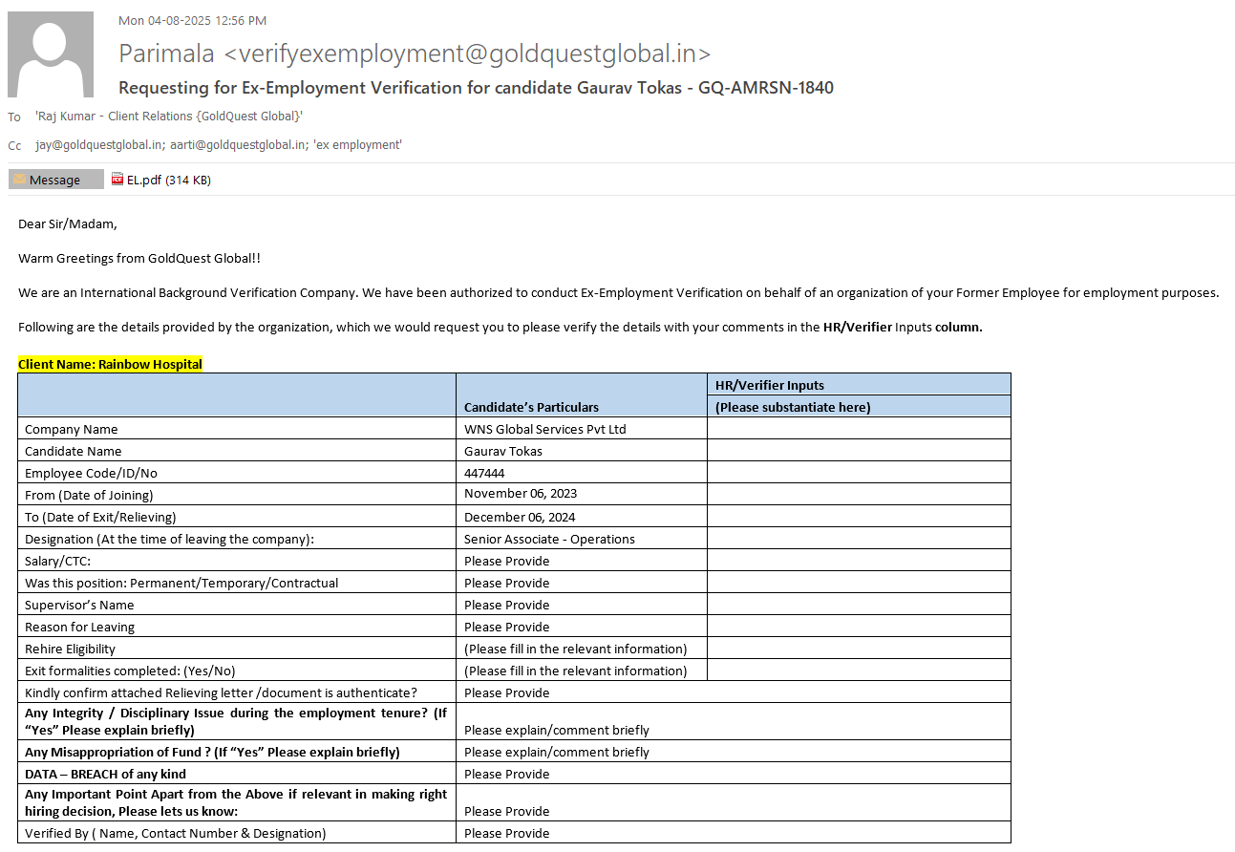
Task: Click 'Please Provide' in the Verified By row
Action: pos(507,833)
